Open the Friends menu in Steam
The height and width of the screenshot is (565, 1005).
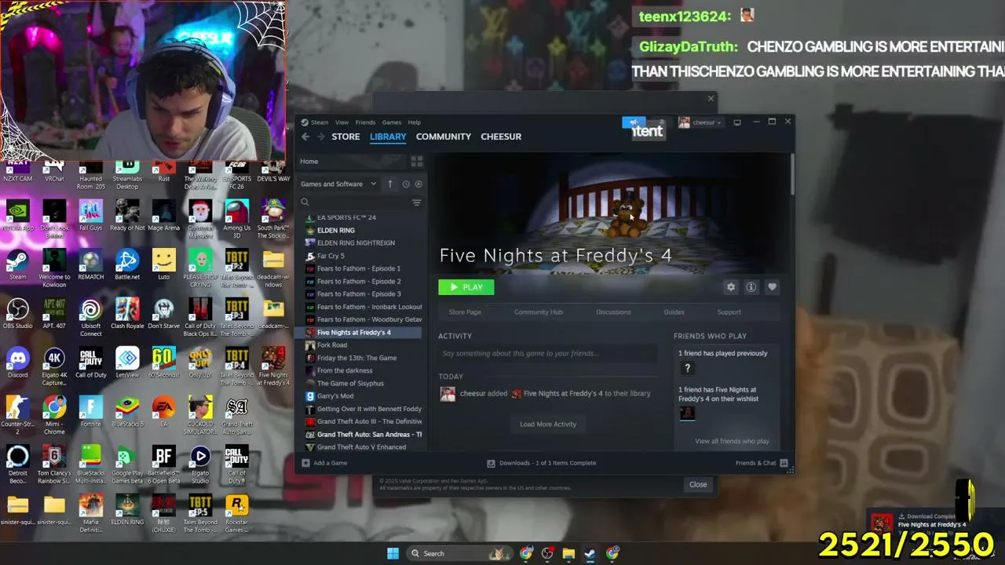pyautogui.click(x=365, y=122)
